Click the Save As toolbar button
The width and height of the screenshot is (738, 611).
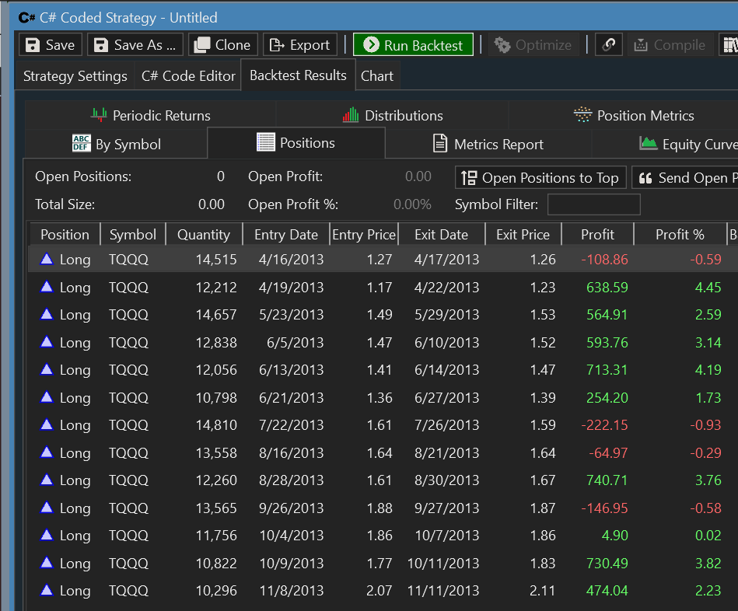click(136, 45)
